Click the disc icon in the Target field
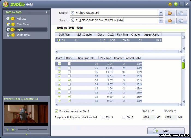The height and width of the screenshot is (138, 191). pos(73,20)
